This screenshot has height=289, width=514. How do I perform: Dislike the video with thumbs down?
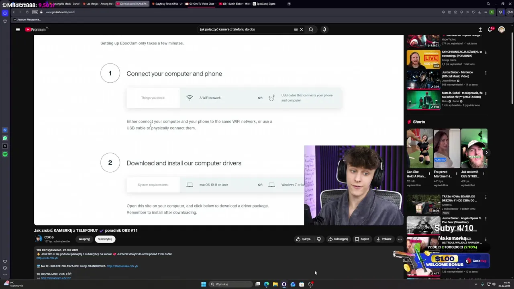coord(319,239)
